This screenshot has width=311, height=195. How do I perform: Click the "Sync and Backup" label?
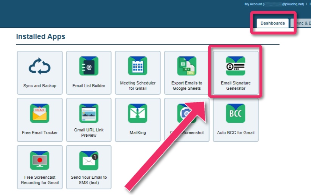coord(40,86)
